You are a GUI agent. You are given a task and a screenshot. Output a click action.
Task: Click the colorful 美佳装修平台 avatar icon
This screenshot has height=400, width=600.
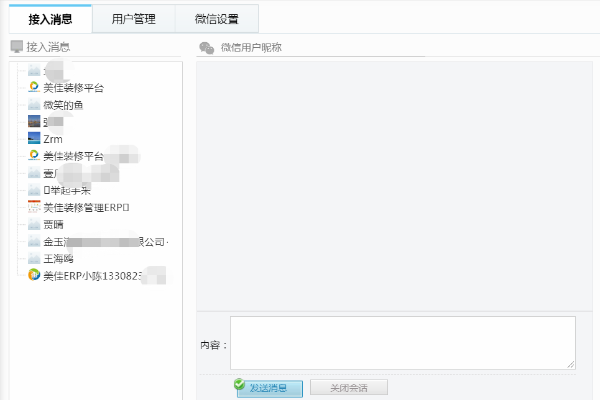(34, 87)
